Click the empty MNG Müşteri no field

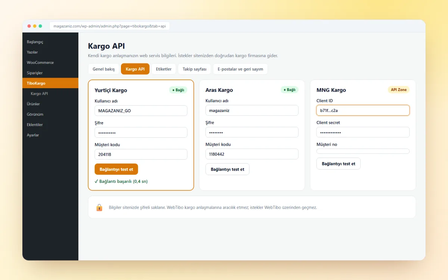click(x=363, y=151)
